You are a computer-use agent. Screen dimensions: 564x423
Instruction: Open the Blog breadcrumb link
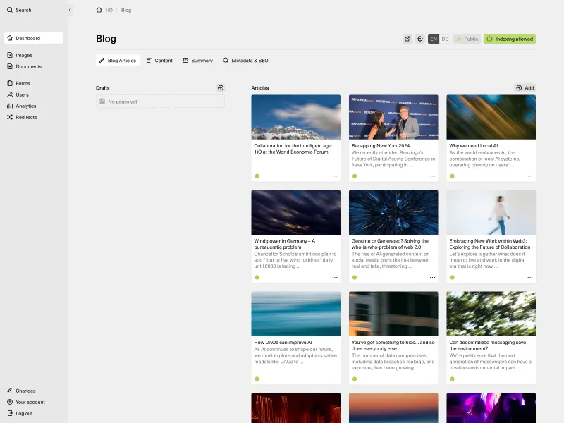(125, 10)
